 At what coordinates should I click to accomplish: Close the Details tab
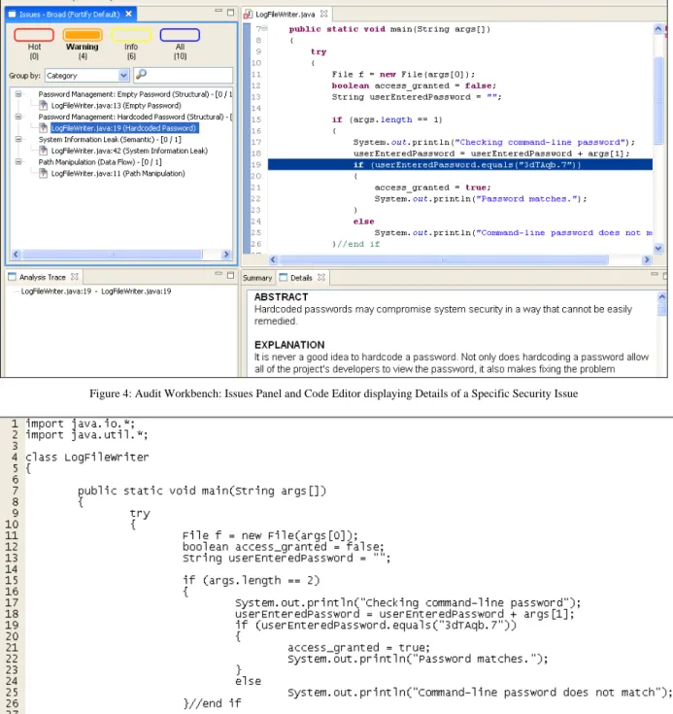pyautogui.click(x=321, y=277)
